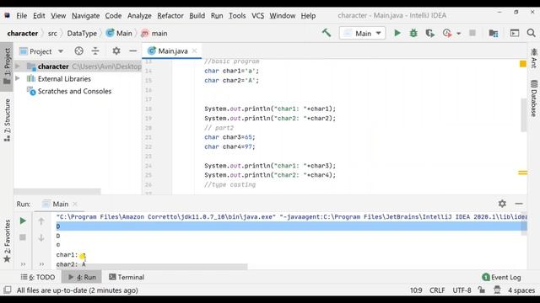This screenshot has width=540, height=303.
Task: Open the File menu
Action: click(x=21, y=15)
